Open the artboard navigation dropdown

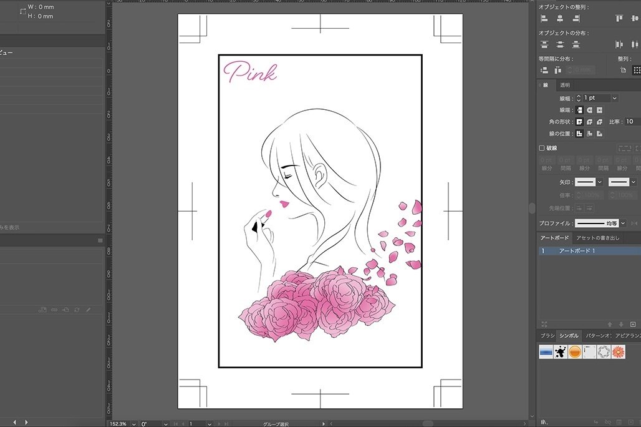(x=210, y=424)
